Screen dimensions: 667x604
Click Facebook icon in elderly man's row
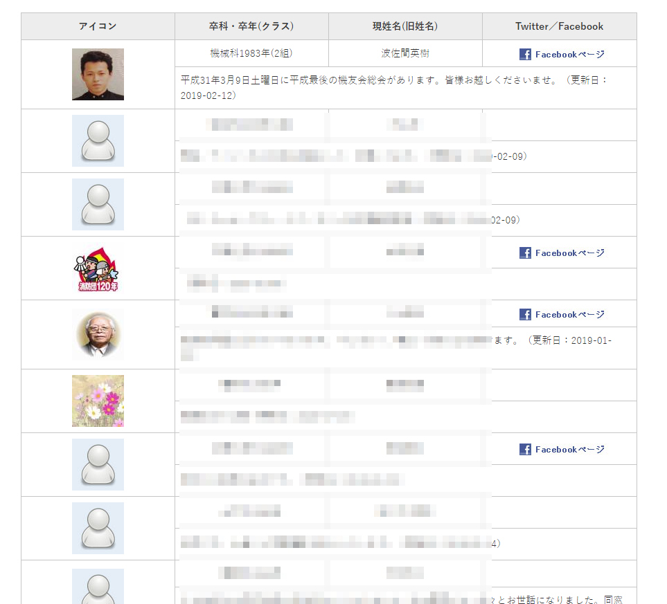525,315
